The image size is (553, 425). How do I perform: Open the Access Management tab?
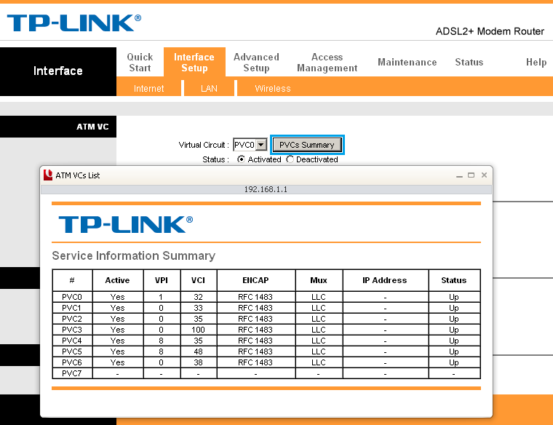pos(327,63)
